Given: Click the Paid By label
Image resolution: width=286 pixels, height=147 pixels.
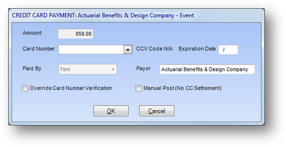Looking at the screenshot, I should click(32, 68).
